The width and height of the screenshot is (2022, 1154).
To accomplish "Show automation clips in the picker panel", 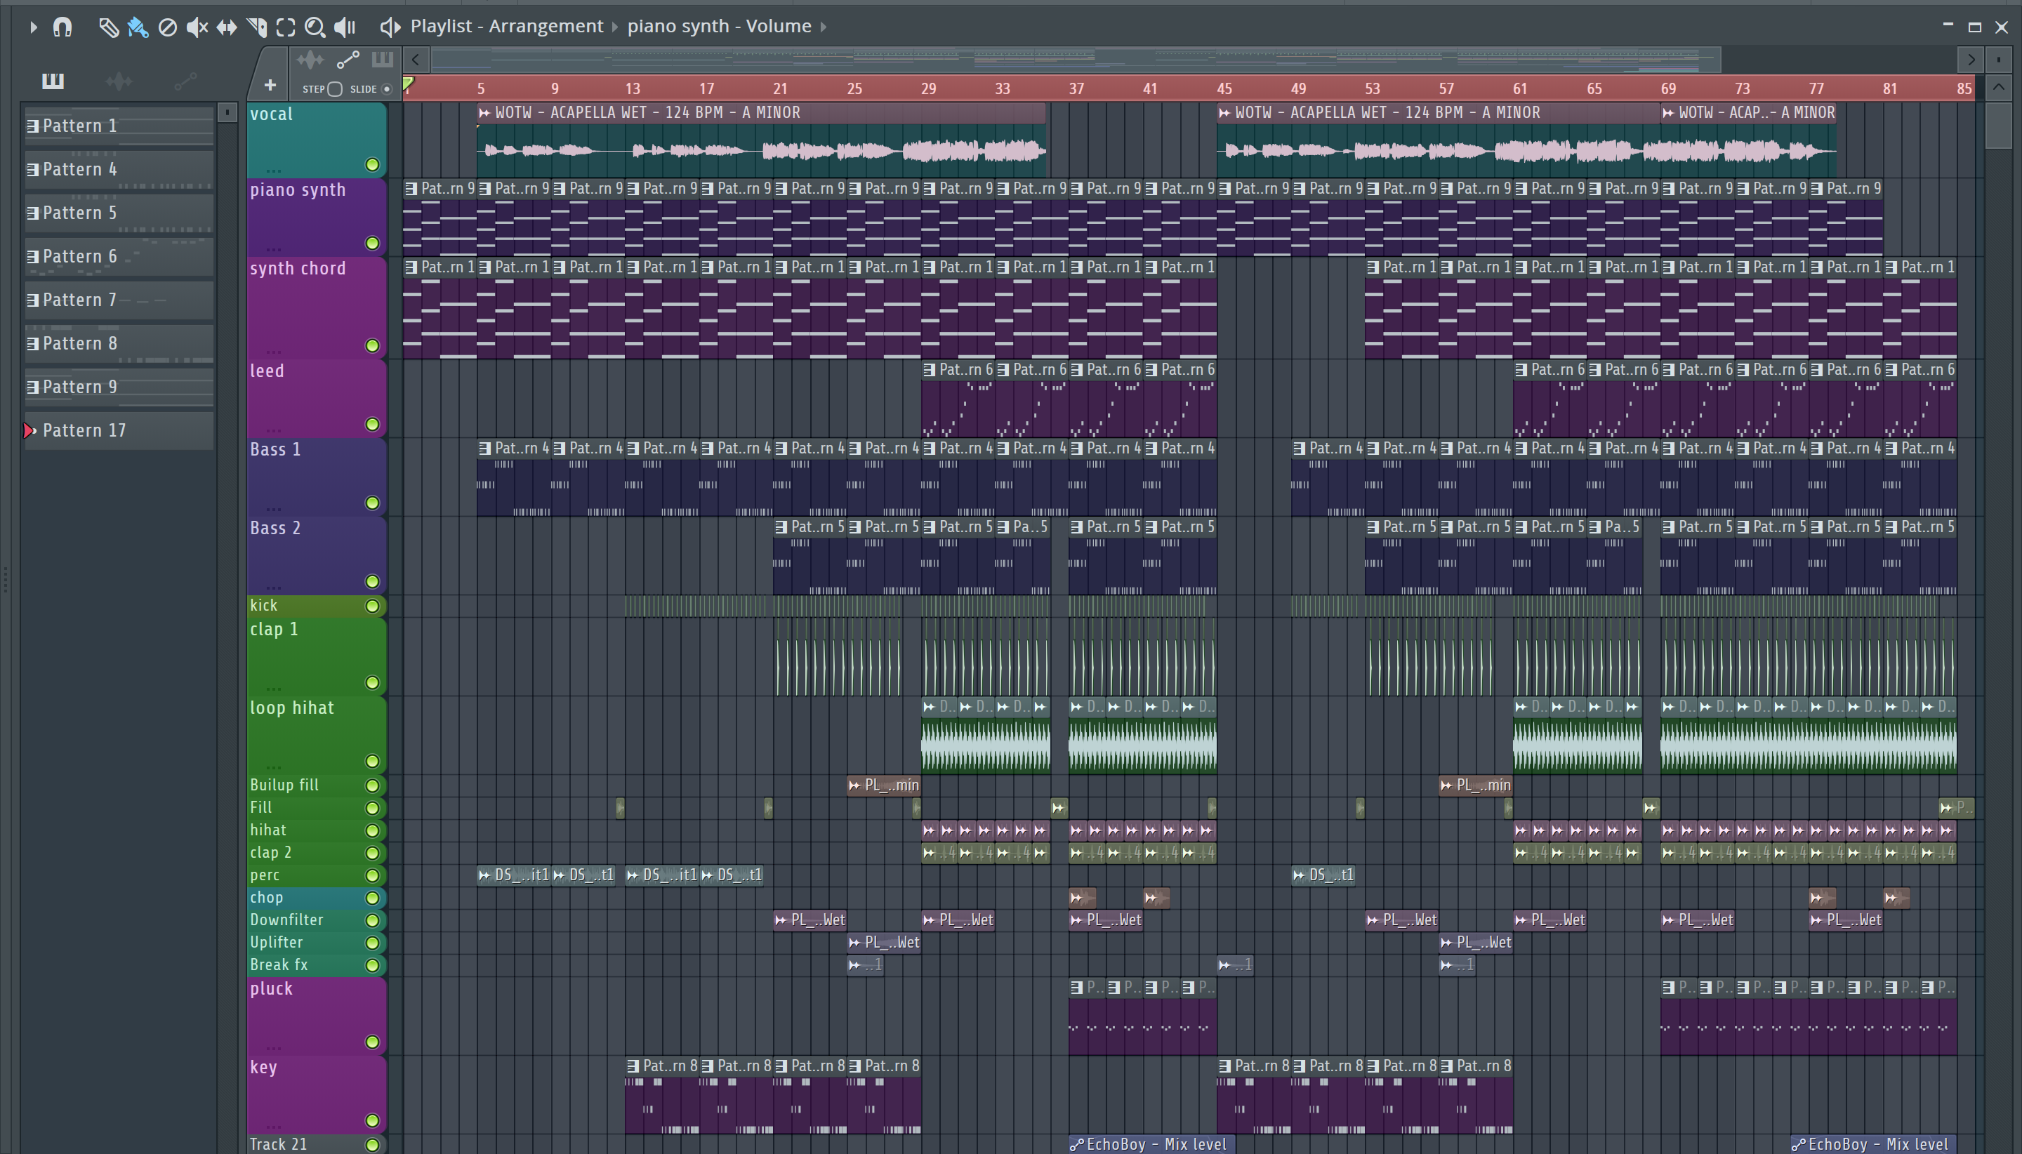I will coord(185,81).
